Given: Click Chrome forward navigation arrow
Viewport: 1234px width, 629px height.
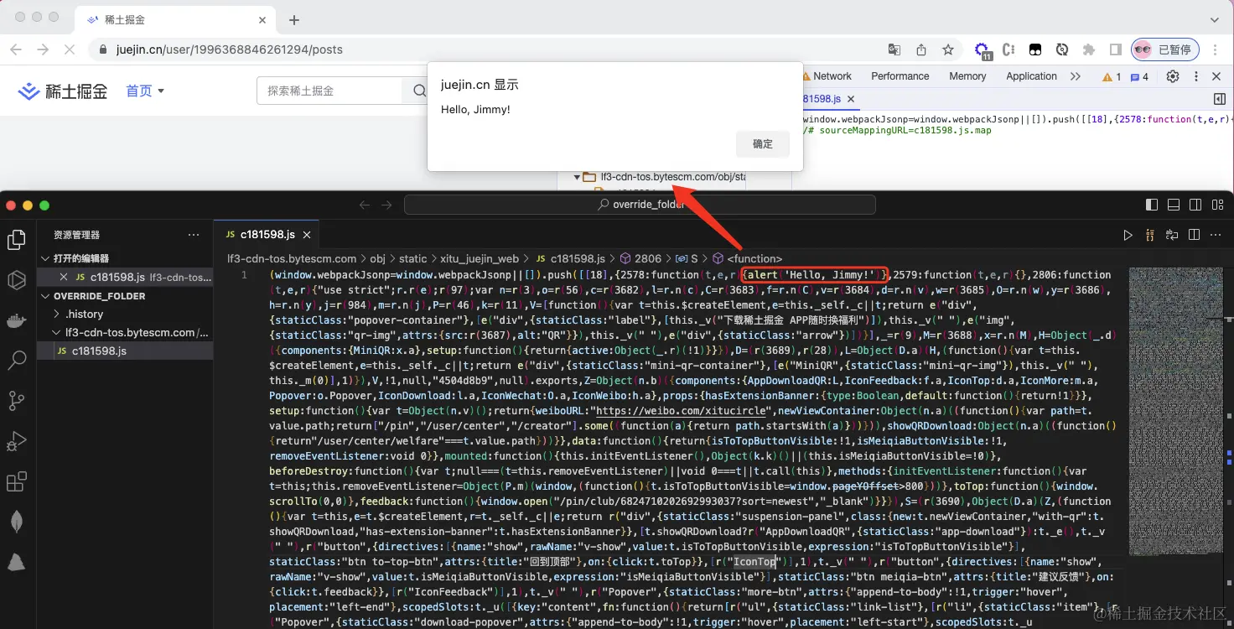Looking at the screenshot, I should click(x=43, y=49).
